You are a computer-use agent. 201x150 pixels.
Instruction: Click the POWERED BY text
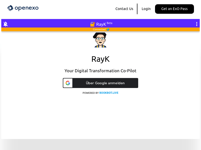point(90,93)
